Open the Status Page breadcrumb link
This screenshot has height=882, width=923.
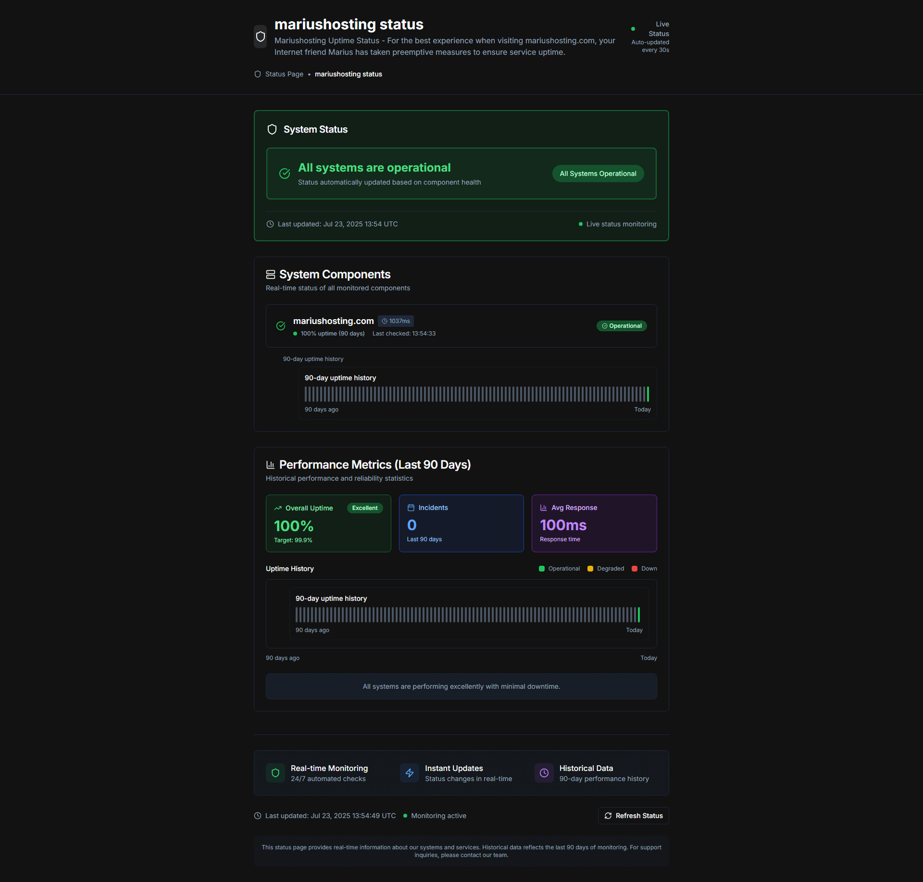tap(284, 74)
